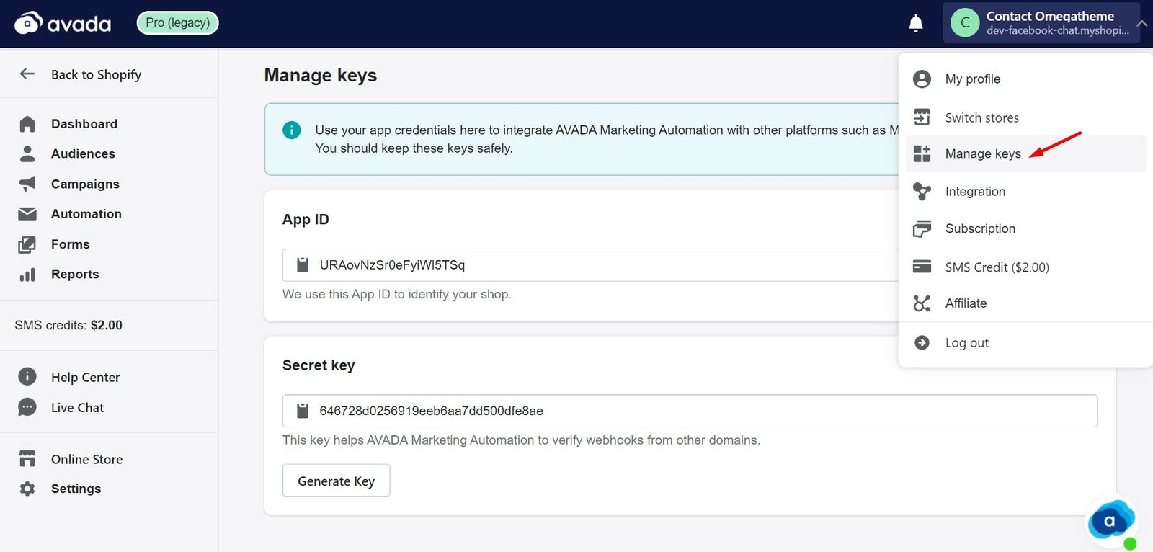Click the Back to Shopify arrow icon
1153x552 pixels.
(x=27, y=74)
